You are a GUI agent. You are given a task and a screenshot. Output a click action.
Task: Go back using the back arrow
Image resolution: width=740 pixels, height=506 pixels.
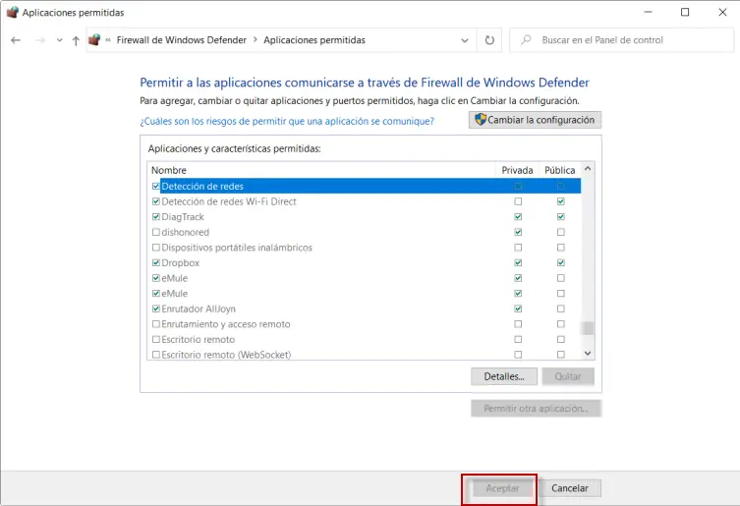pos(16,40)
